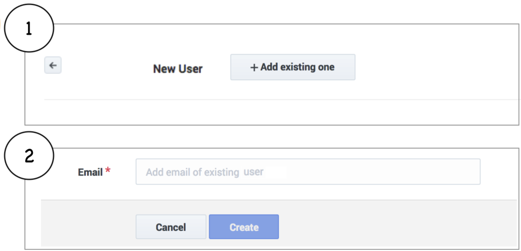521x251 pixels.
Task: Click the divider line under New User
Action: 260,100
